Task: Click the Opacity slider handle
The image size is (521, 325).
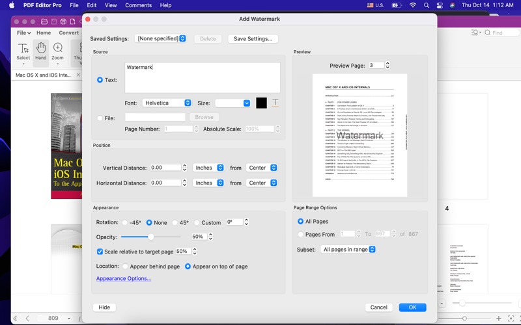Action: point(151,237)
